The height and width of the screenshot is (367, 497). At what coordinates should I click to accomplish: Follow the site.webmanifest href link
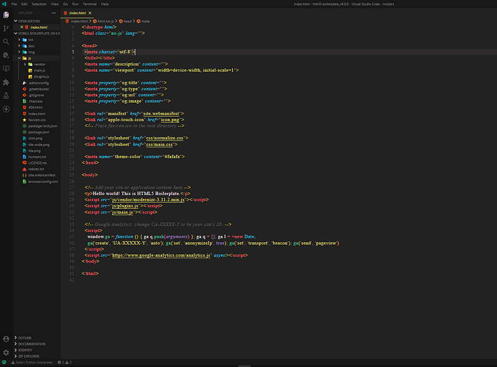pos(161,114)
